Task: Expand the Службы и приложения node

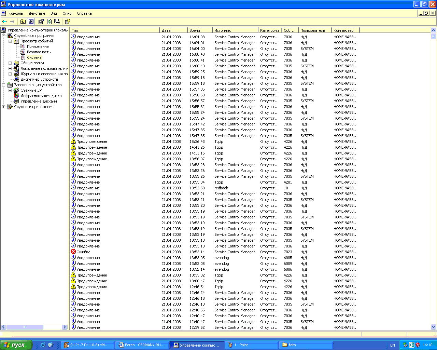Action: [3, 107]
